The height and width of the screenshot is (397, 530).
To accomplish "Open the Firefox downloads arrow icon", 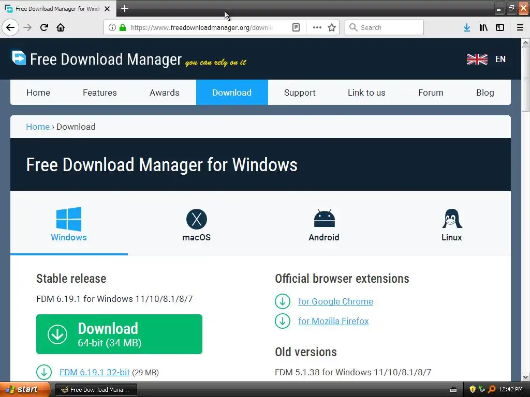I will click(467, 27).
